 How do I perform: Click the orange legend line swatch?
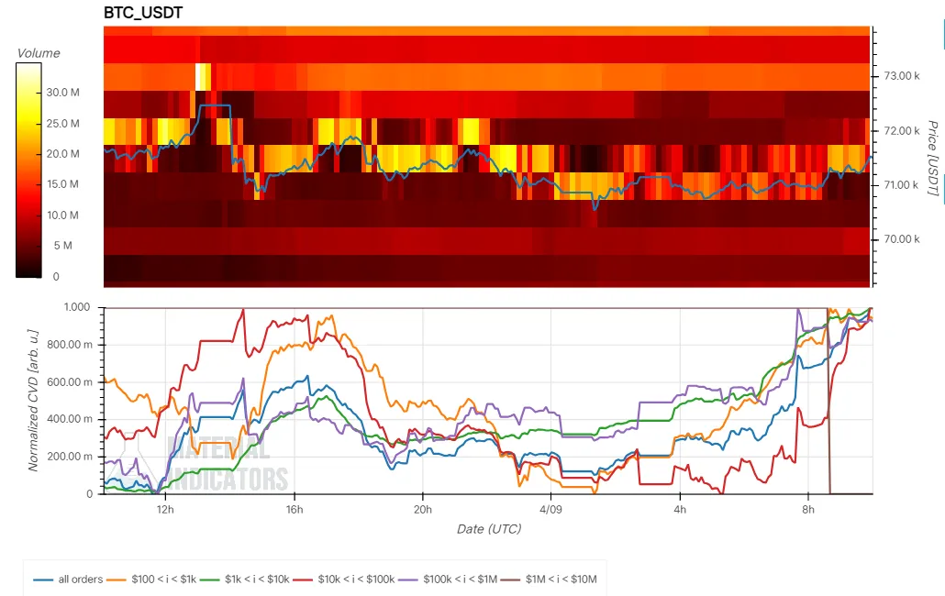click(x=118, y=579)
